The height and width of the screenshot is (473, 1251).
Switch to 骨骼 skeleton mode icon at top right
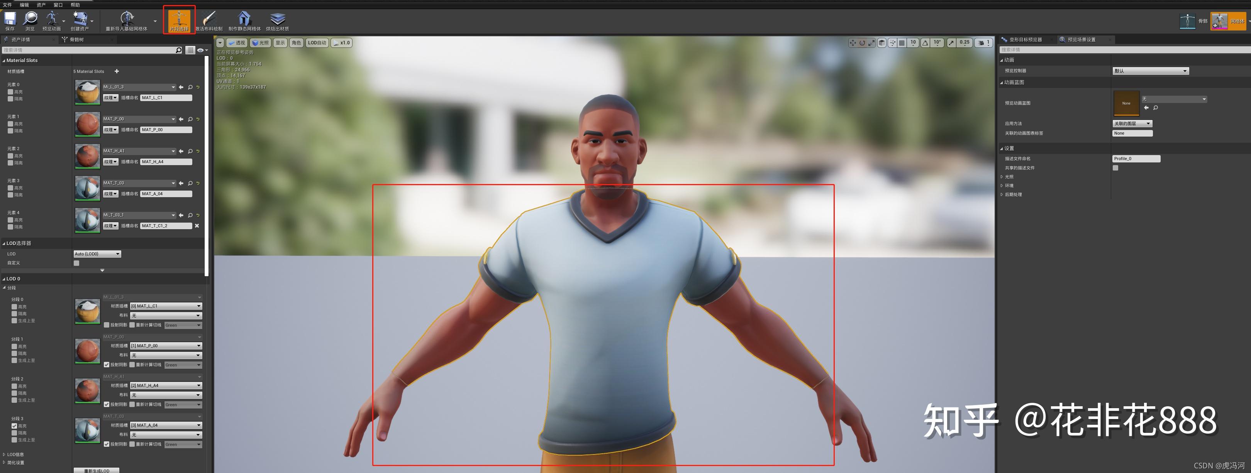[1187, 21]
